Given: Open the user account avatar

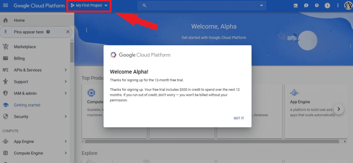Looking at the screenshot, I should 349,6.
